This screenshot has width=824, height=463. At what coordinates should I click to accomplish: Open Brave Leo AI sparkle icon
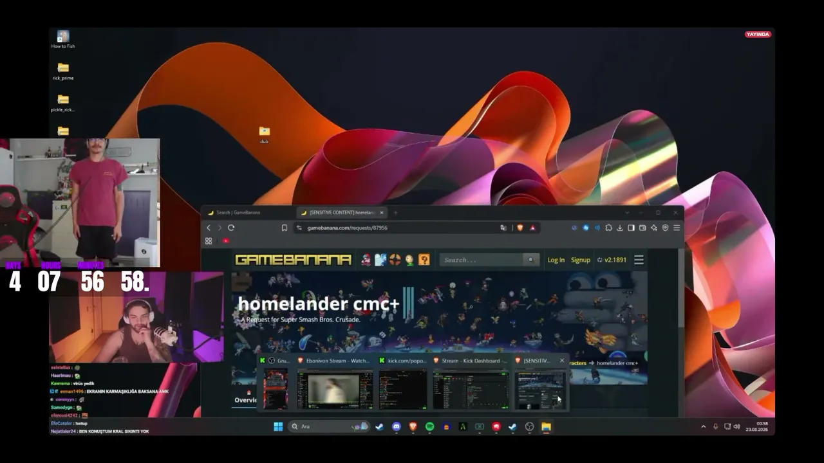[x=653, y=228]
